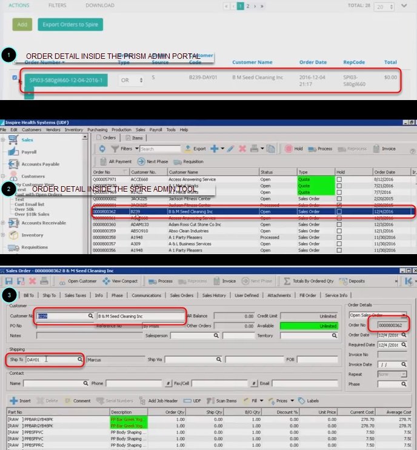This screenshot has height=450, width=417.
Task: Open the Open Sales Order type dropdown
Action: tap(404, 315)
